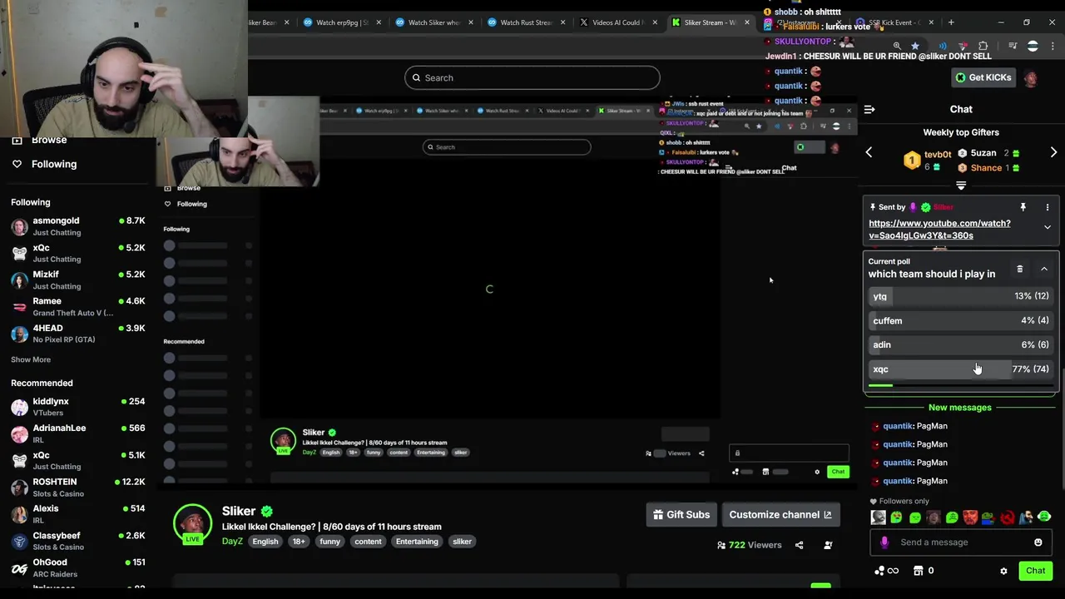Click the 722 Viewers count
This screenshot has height=599, width=1065.
coord(749,545)
